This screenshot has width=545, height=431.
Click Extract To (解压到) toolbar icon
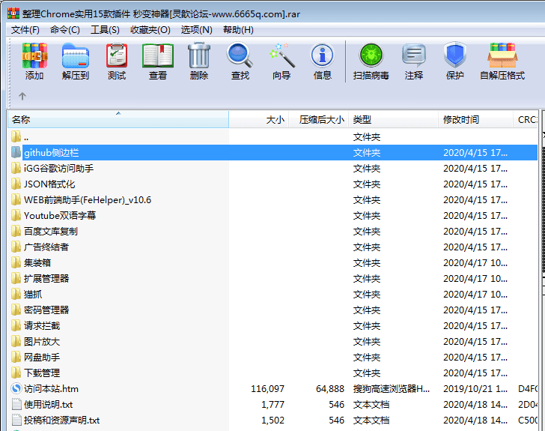pyautogui.click(x=76, y=55)
